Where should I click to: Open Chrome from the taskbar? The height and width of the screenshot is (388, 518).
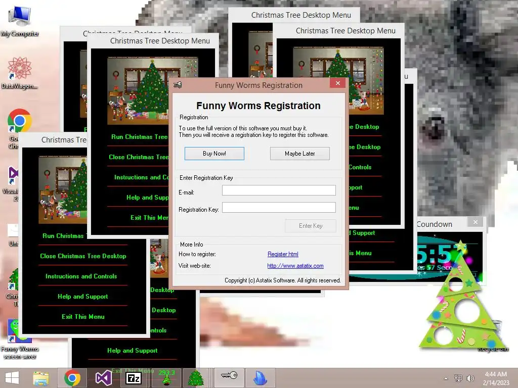[72, 378]
